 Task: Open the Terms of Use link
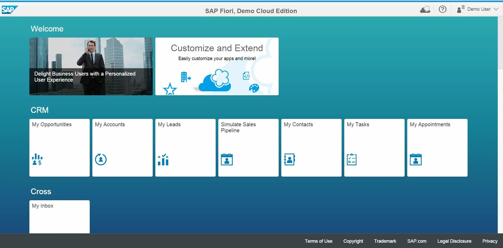[x=318, y=241]
